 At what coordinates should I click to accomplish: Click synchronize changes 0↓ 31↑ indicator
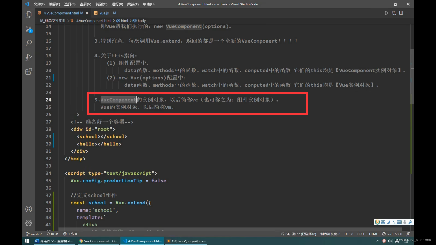pos(52,234)
